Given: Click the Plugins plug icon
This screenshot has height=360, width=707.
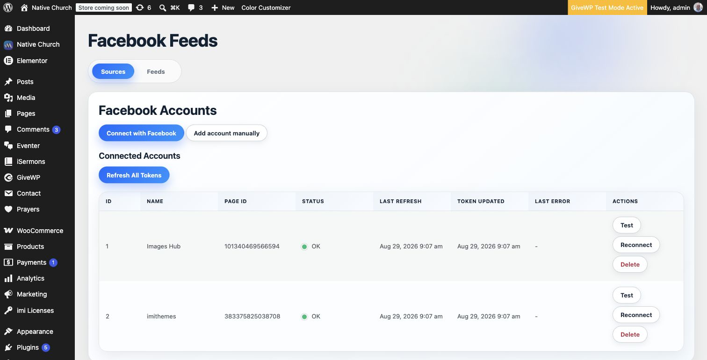Looking at the screenshot, I should (x=8, y=347).
